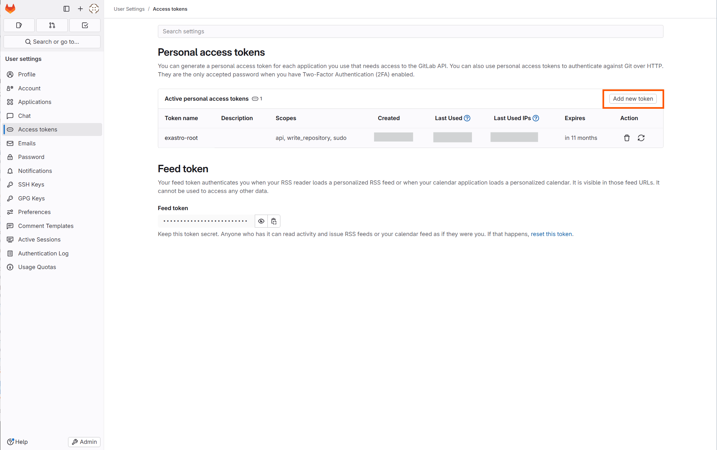Open the Search or go to box
717x450 pixels.
[x=52, y=42]
